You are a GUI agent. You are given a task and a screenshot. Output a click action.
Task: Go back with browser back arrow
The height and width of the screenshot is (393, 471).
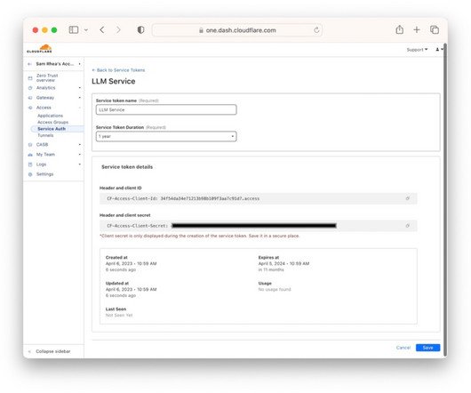point(102,29)
